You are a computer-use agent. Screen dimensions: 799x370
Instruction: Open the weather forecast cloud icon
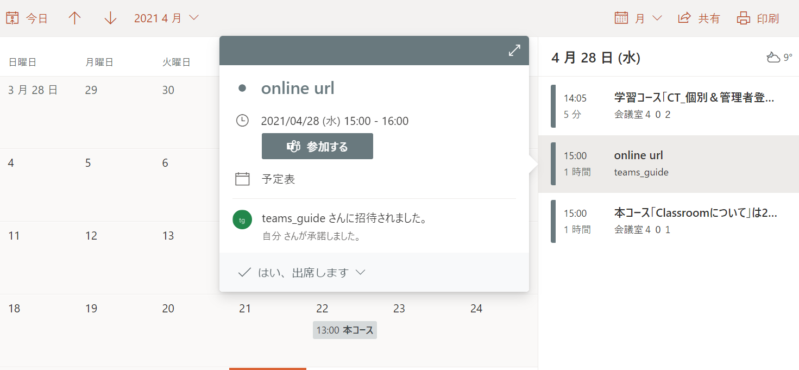(773, 57)
